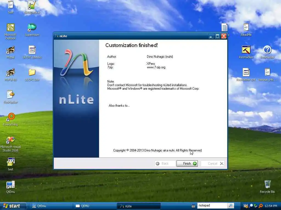Click the magnifier search button in taskbar
This screenshot has width=281, height=210.
[x=231, y=206]
